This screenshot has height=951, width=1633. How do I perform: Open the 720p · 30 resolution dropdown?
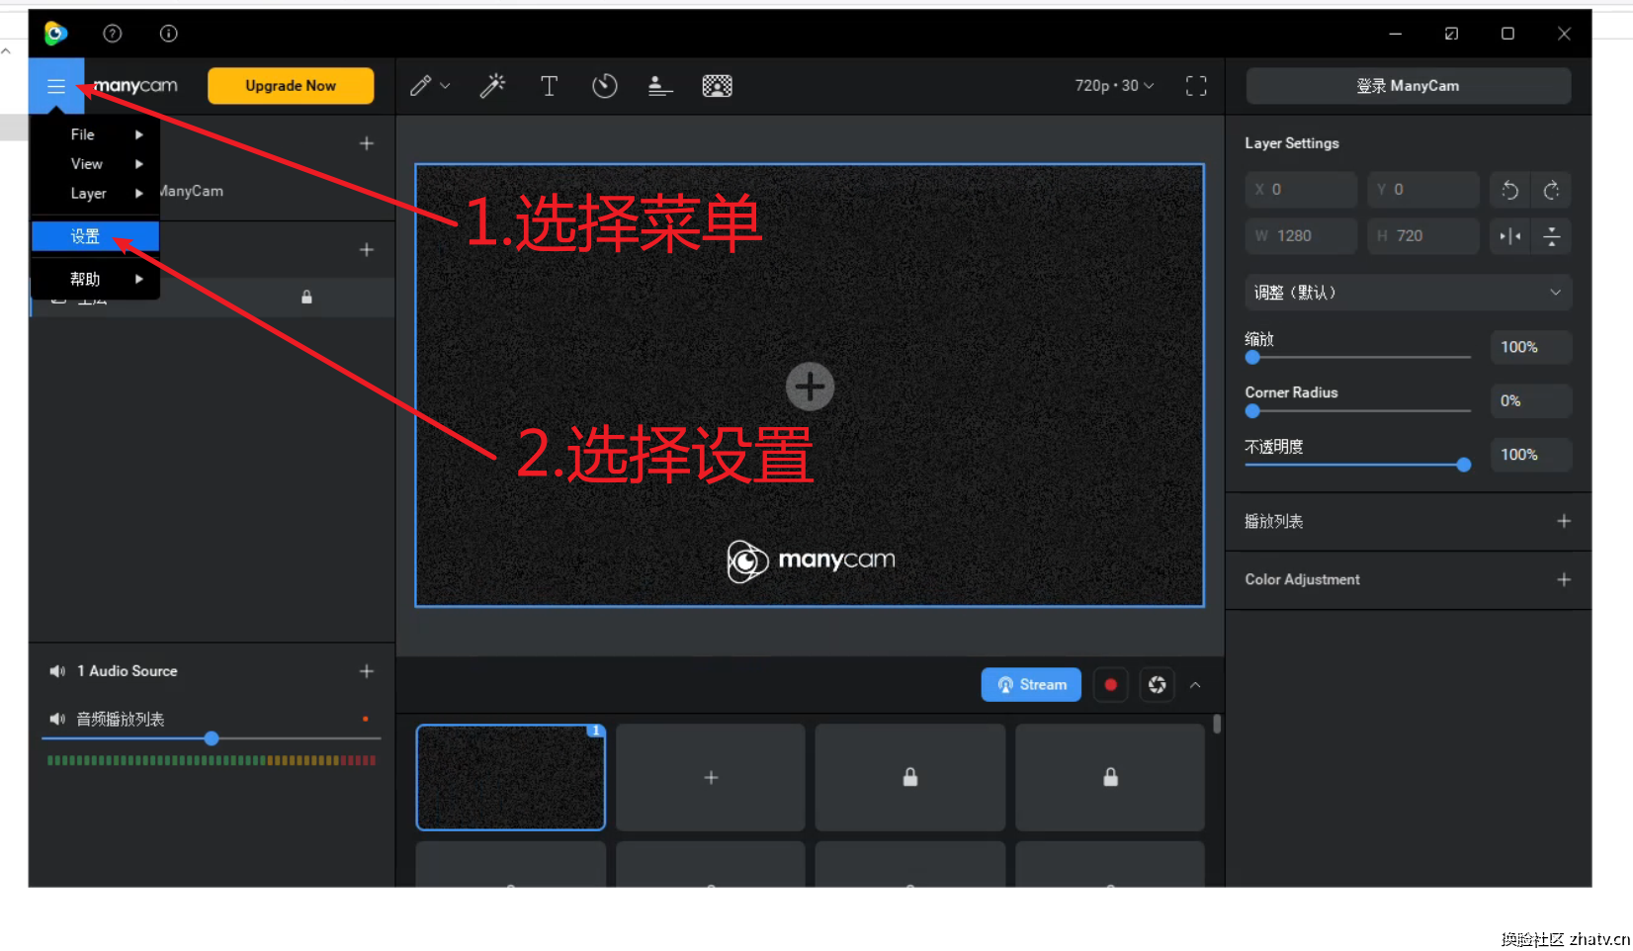[1115, 86]
